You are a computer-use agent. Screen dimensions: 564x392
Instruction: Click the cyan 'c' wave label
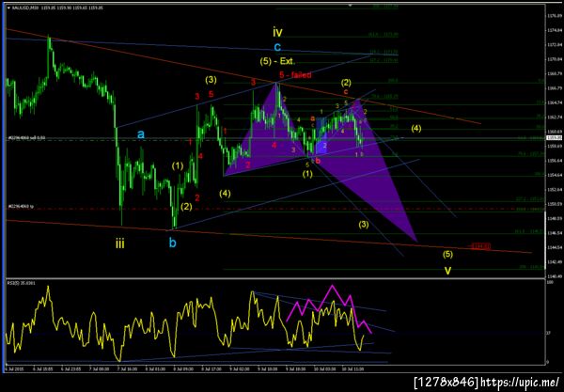click(277, 47)
